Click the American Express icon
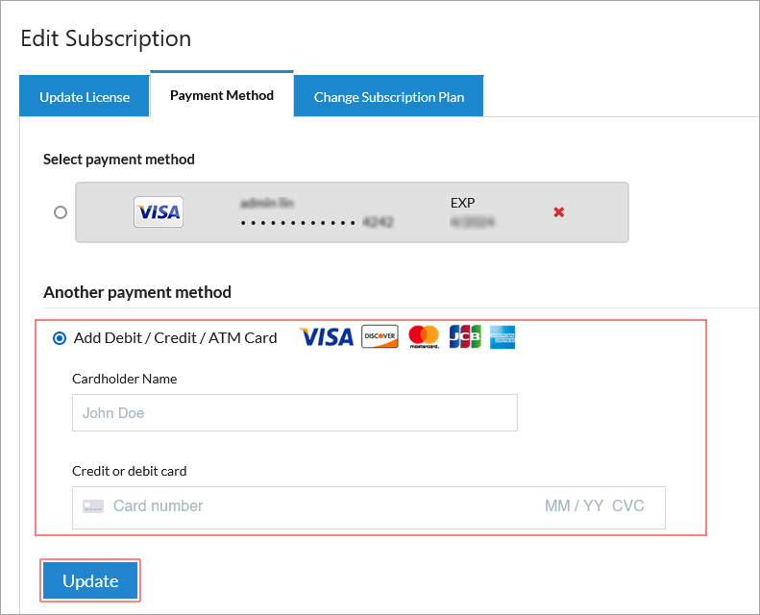Screen dimensions: 760x615 click(503, 336)
